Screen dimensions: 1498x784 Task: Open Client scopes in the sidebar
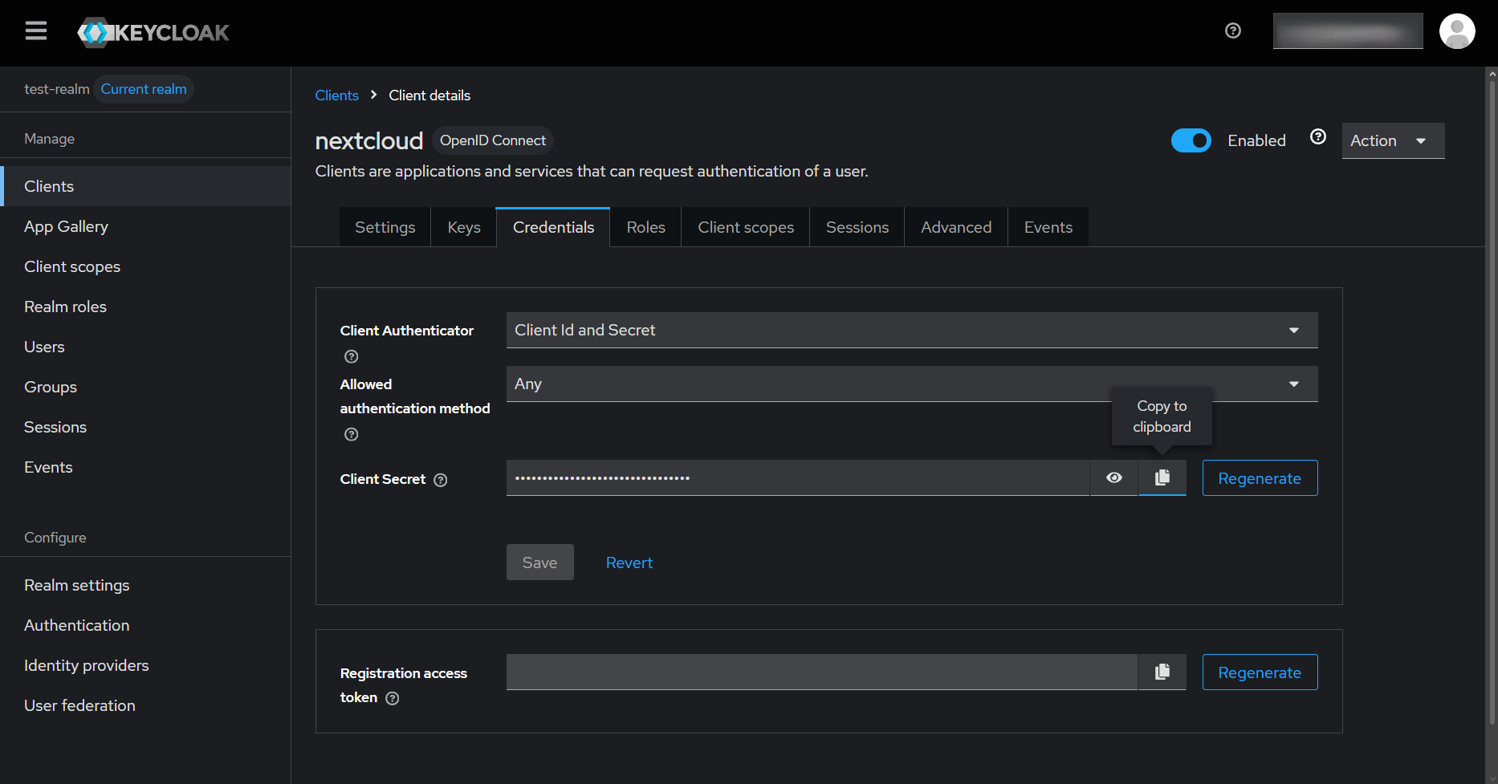145,266
